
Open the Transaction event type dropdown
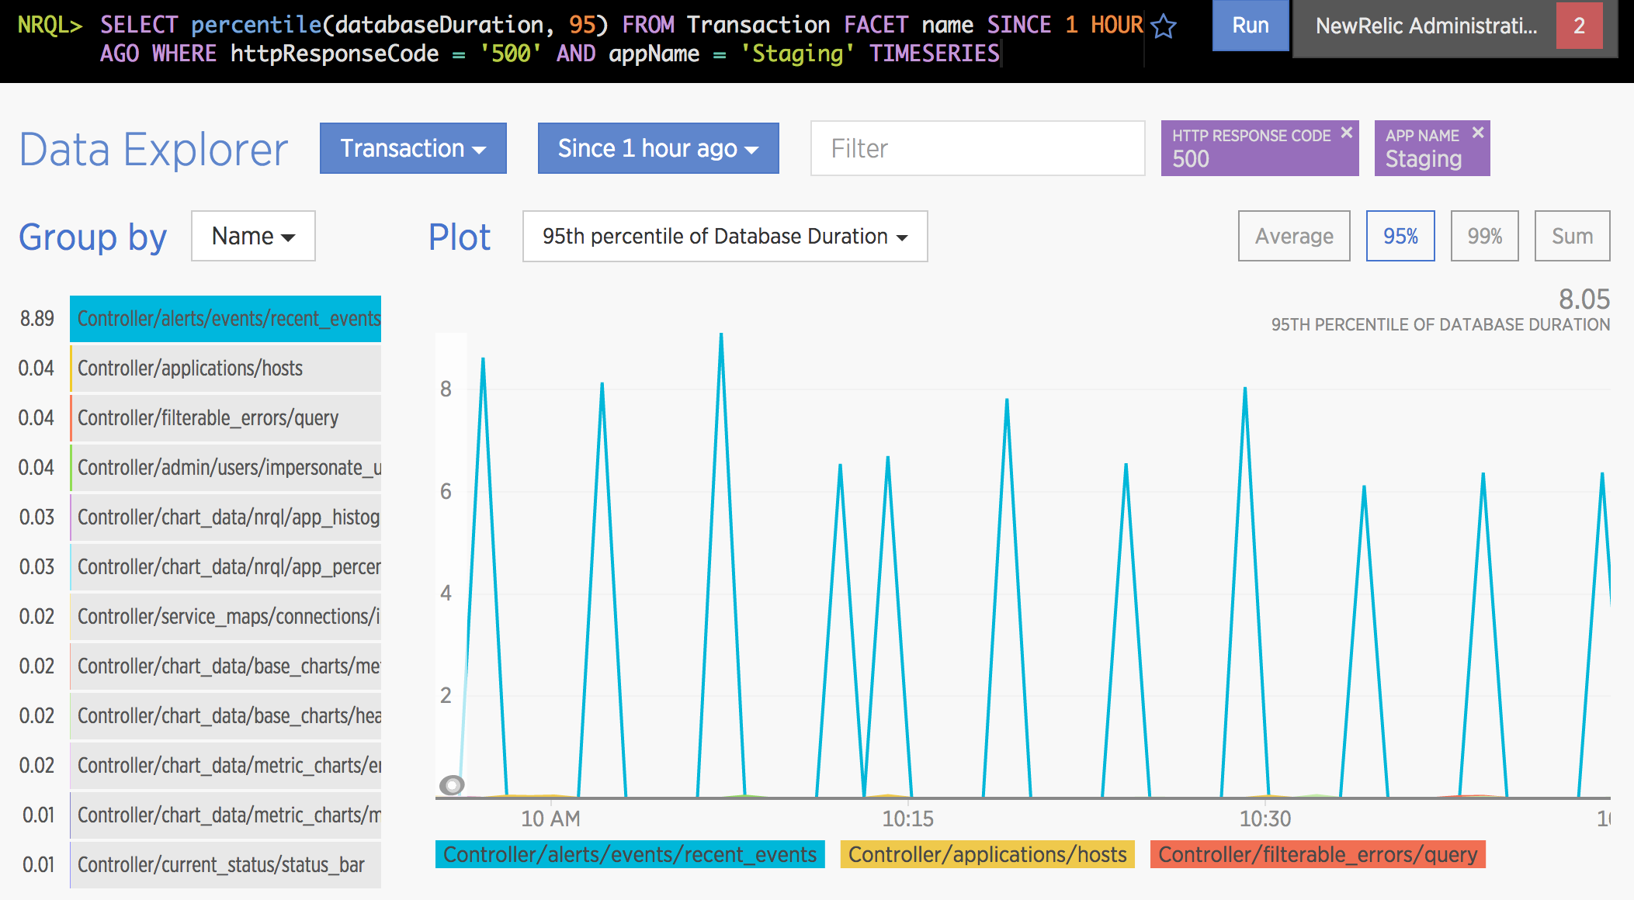click(413, 148)
